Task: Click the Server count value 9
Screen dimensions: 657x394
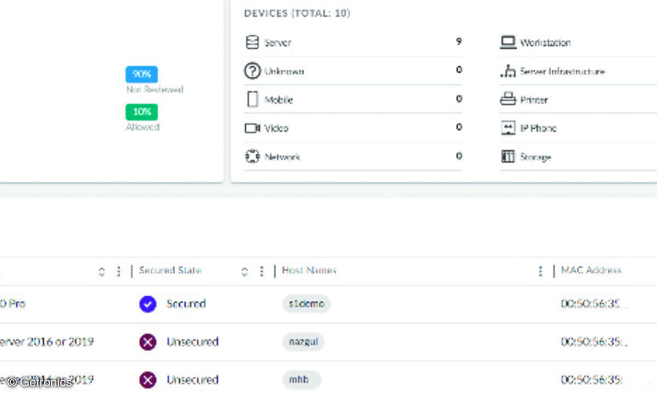Action: pos(459,42)
